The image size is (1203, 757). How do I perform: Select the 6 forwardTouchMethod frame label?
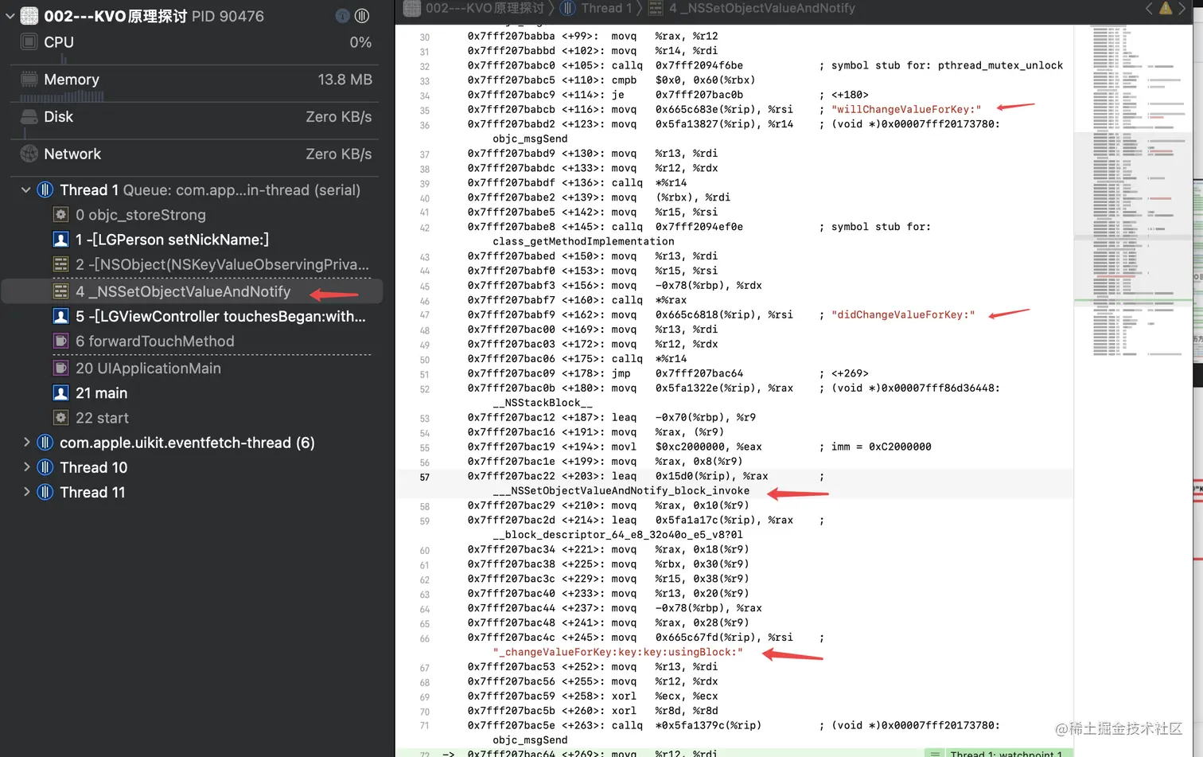click(155, 341)
